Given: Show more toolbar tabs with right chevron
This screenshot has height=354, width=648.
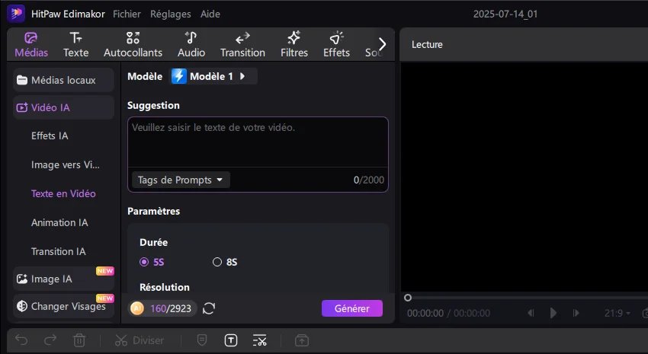Looking at the screenshot, I should [x=382, y=43].
